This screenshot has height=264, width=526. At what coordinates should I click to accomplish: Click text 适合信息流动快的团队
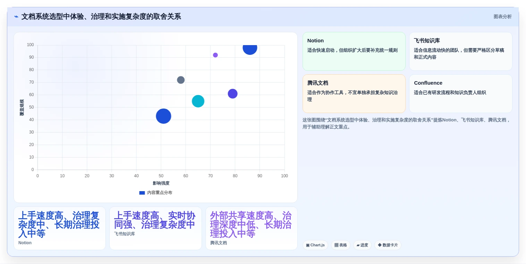pos(459,54)
